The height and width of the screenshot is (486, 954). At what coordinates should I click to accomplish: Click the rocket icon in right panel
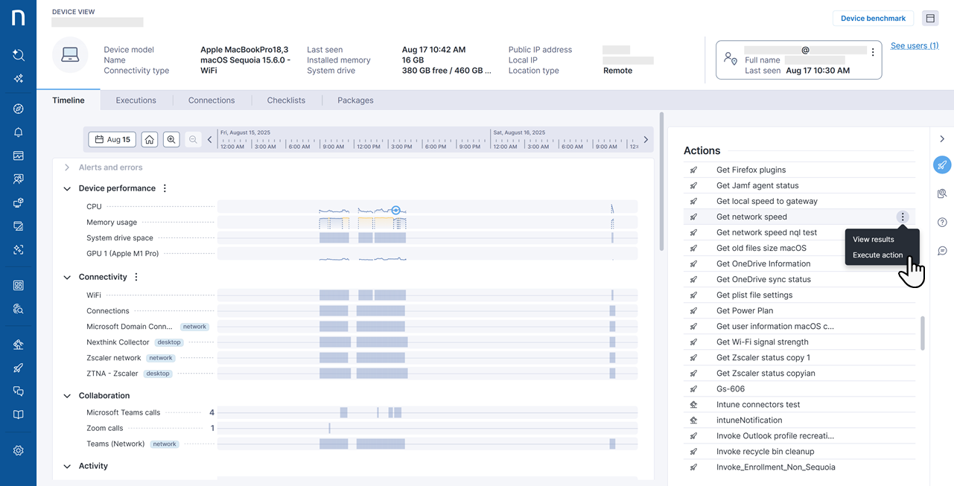point(942,165)
